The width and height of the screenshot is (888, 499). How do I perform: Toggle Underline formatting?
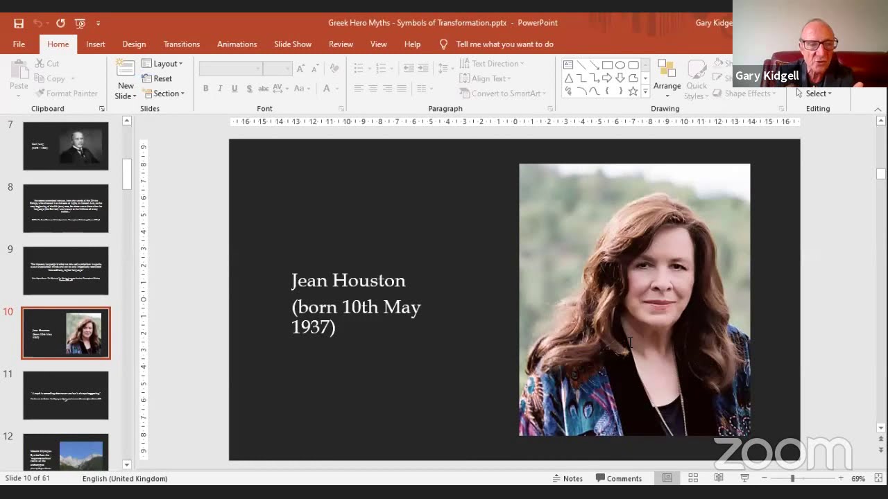point(234,89)
